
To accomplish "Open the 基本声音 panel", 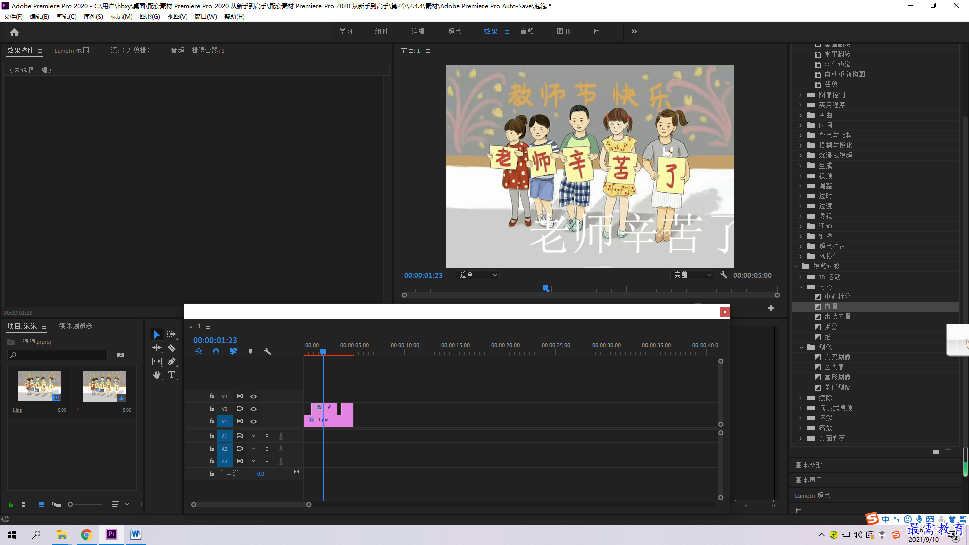I will click(x=809, y=480).
